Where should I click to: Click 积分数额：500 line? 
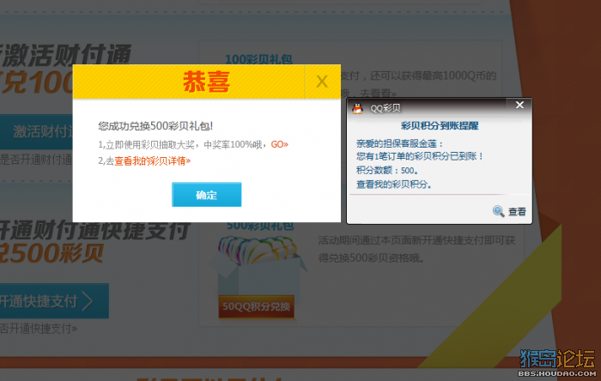coord(388,171)
